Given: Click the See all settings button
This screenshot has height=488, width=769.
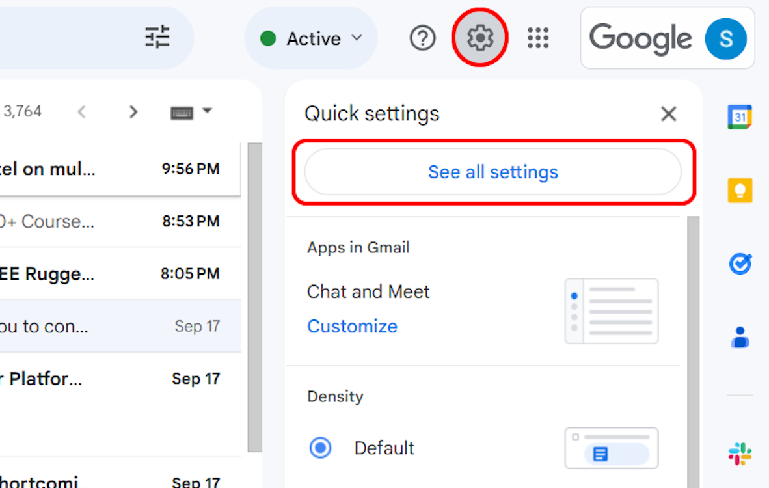Looking at the screenshot, I should click(492, 172).
